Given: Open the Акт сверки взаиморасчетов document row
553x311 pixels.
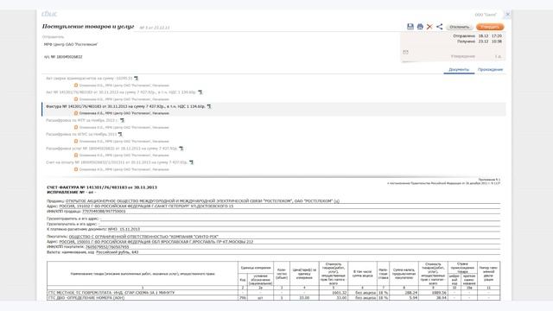Looking at the screenshot, I should 89,79.
